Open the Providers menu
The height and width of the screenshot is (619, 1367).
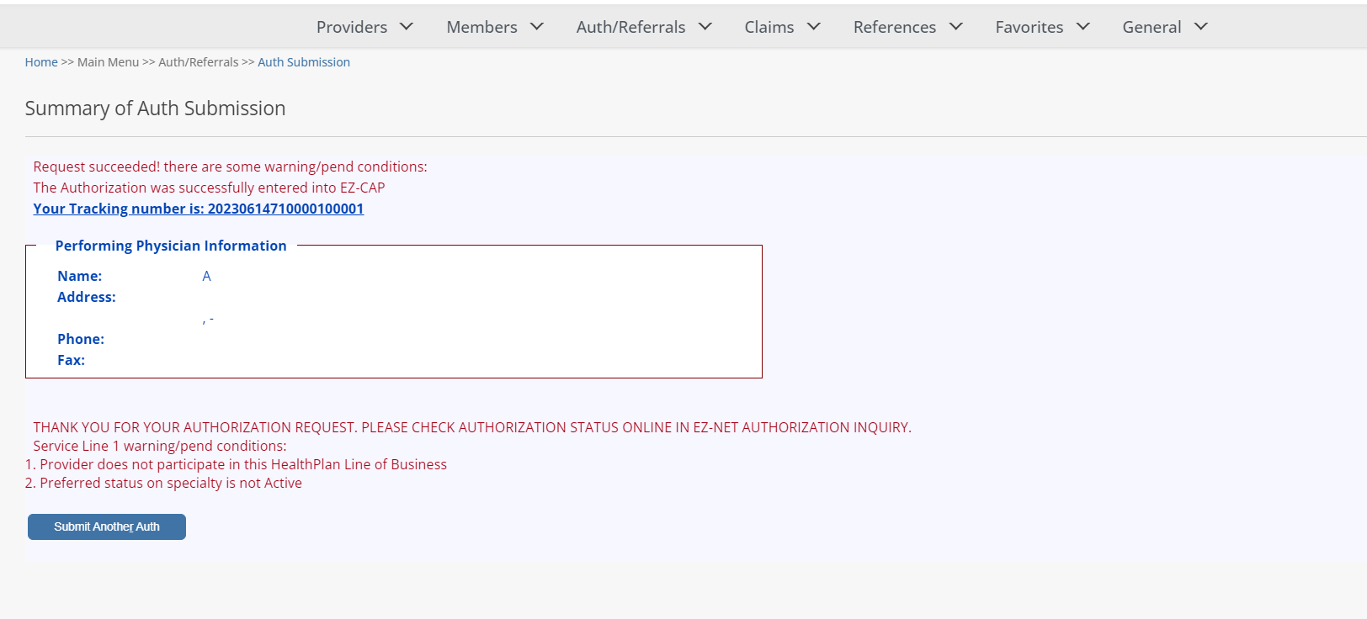(x=351, y=27)
